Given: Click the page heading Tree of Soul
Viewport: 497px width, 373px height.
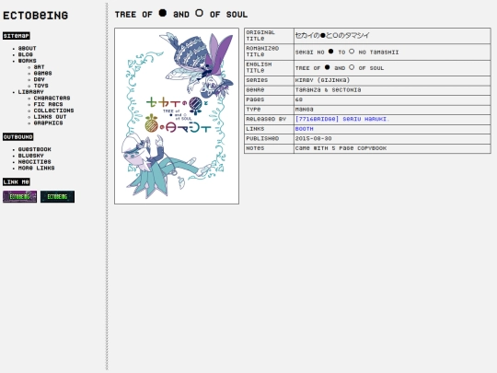Looking at the screenshot, I should coord(181,14).
